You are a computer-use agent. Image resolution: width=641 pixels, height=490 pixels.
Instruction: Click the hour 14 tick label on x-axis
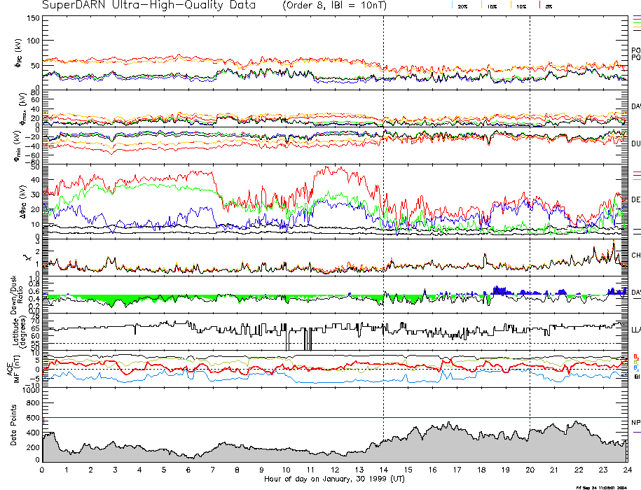point(383,470)
